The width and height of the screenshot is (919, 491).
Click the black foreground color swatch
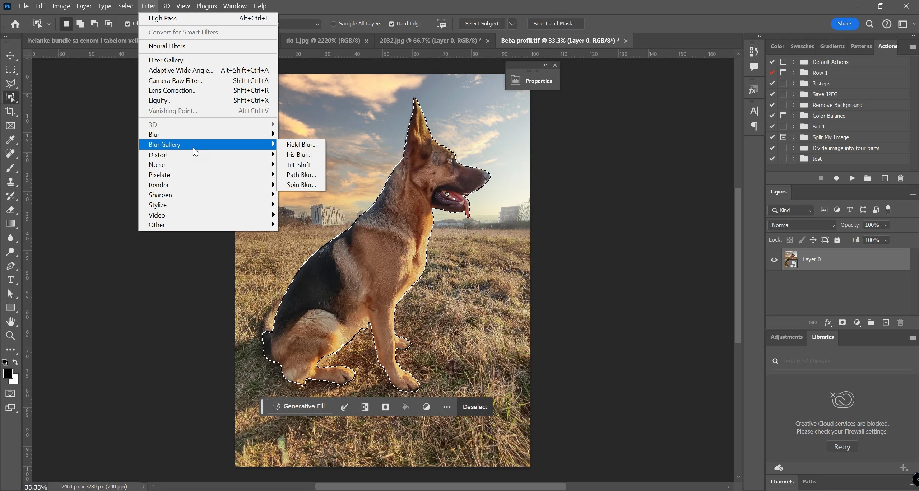click(x=7, y=373)
